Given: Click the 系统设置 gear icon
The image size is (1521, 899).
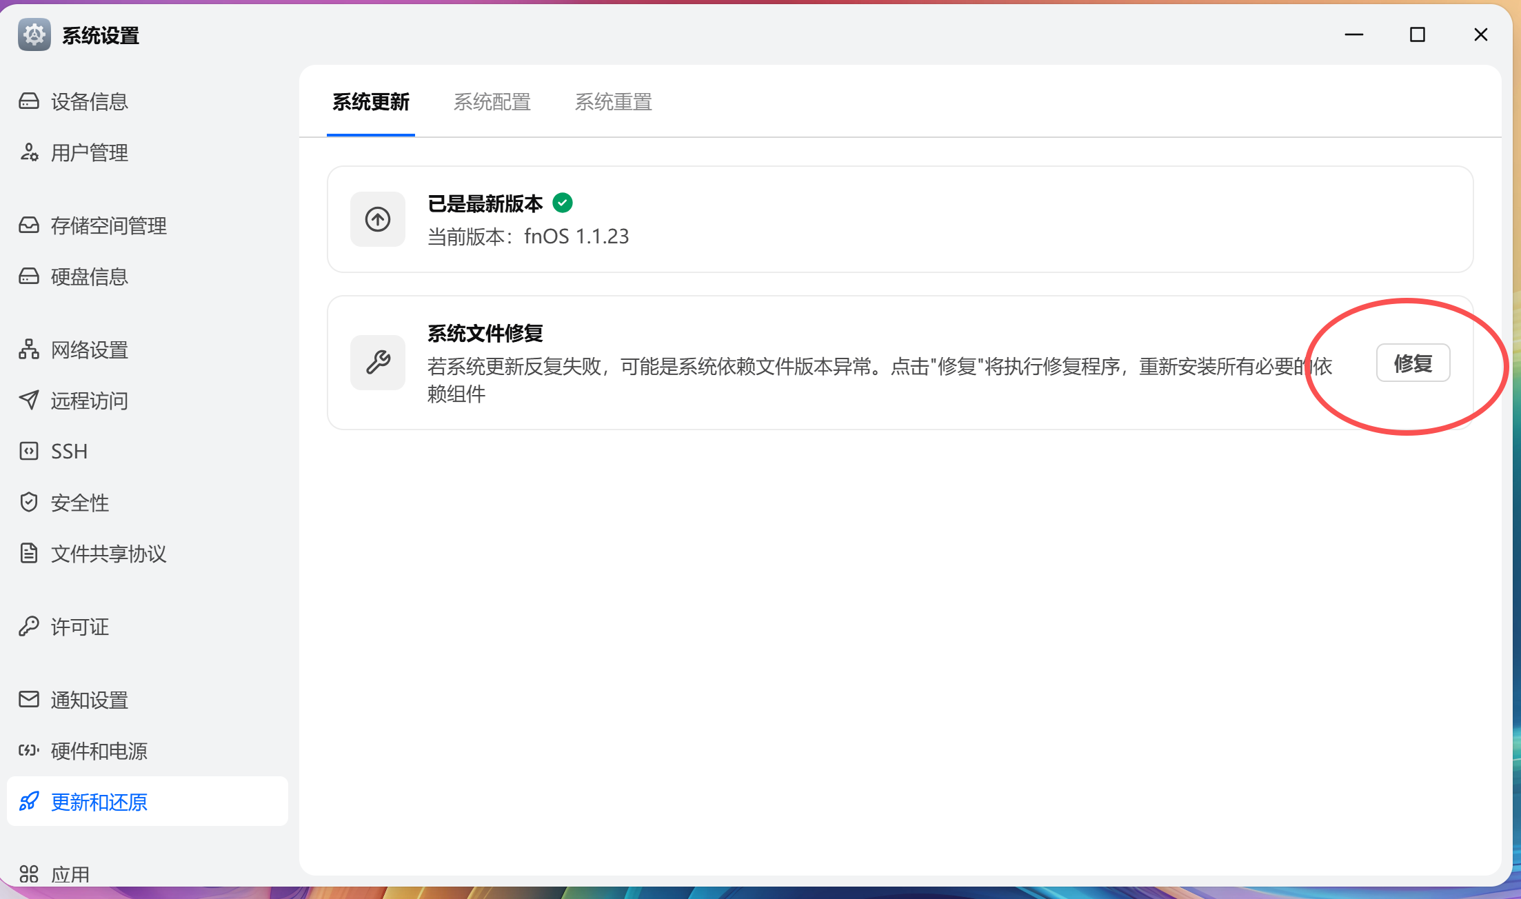Looking at the screenshot, I should click(34, 34).
